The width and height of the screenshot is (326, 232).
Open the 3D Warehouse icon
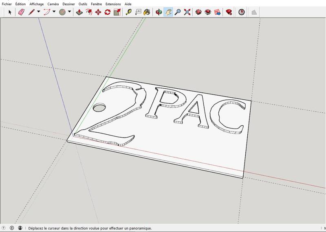pos(198,12)
